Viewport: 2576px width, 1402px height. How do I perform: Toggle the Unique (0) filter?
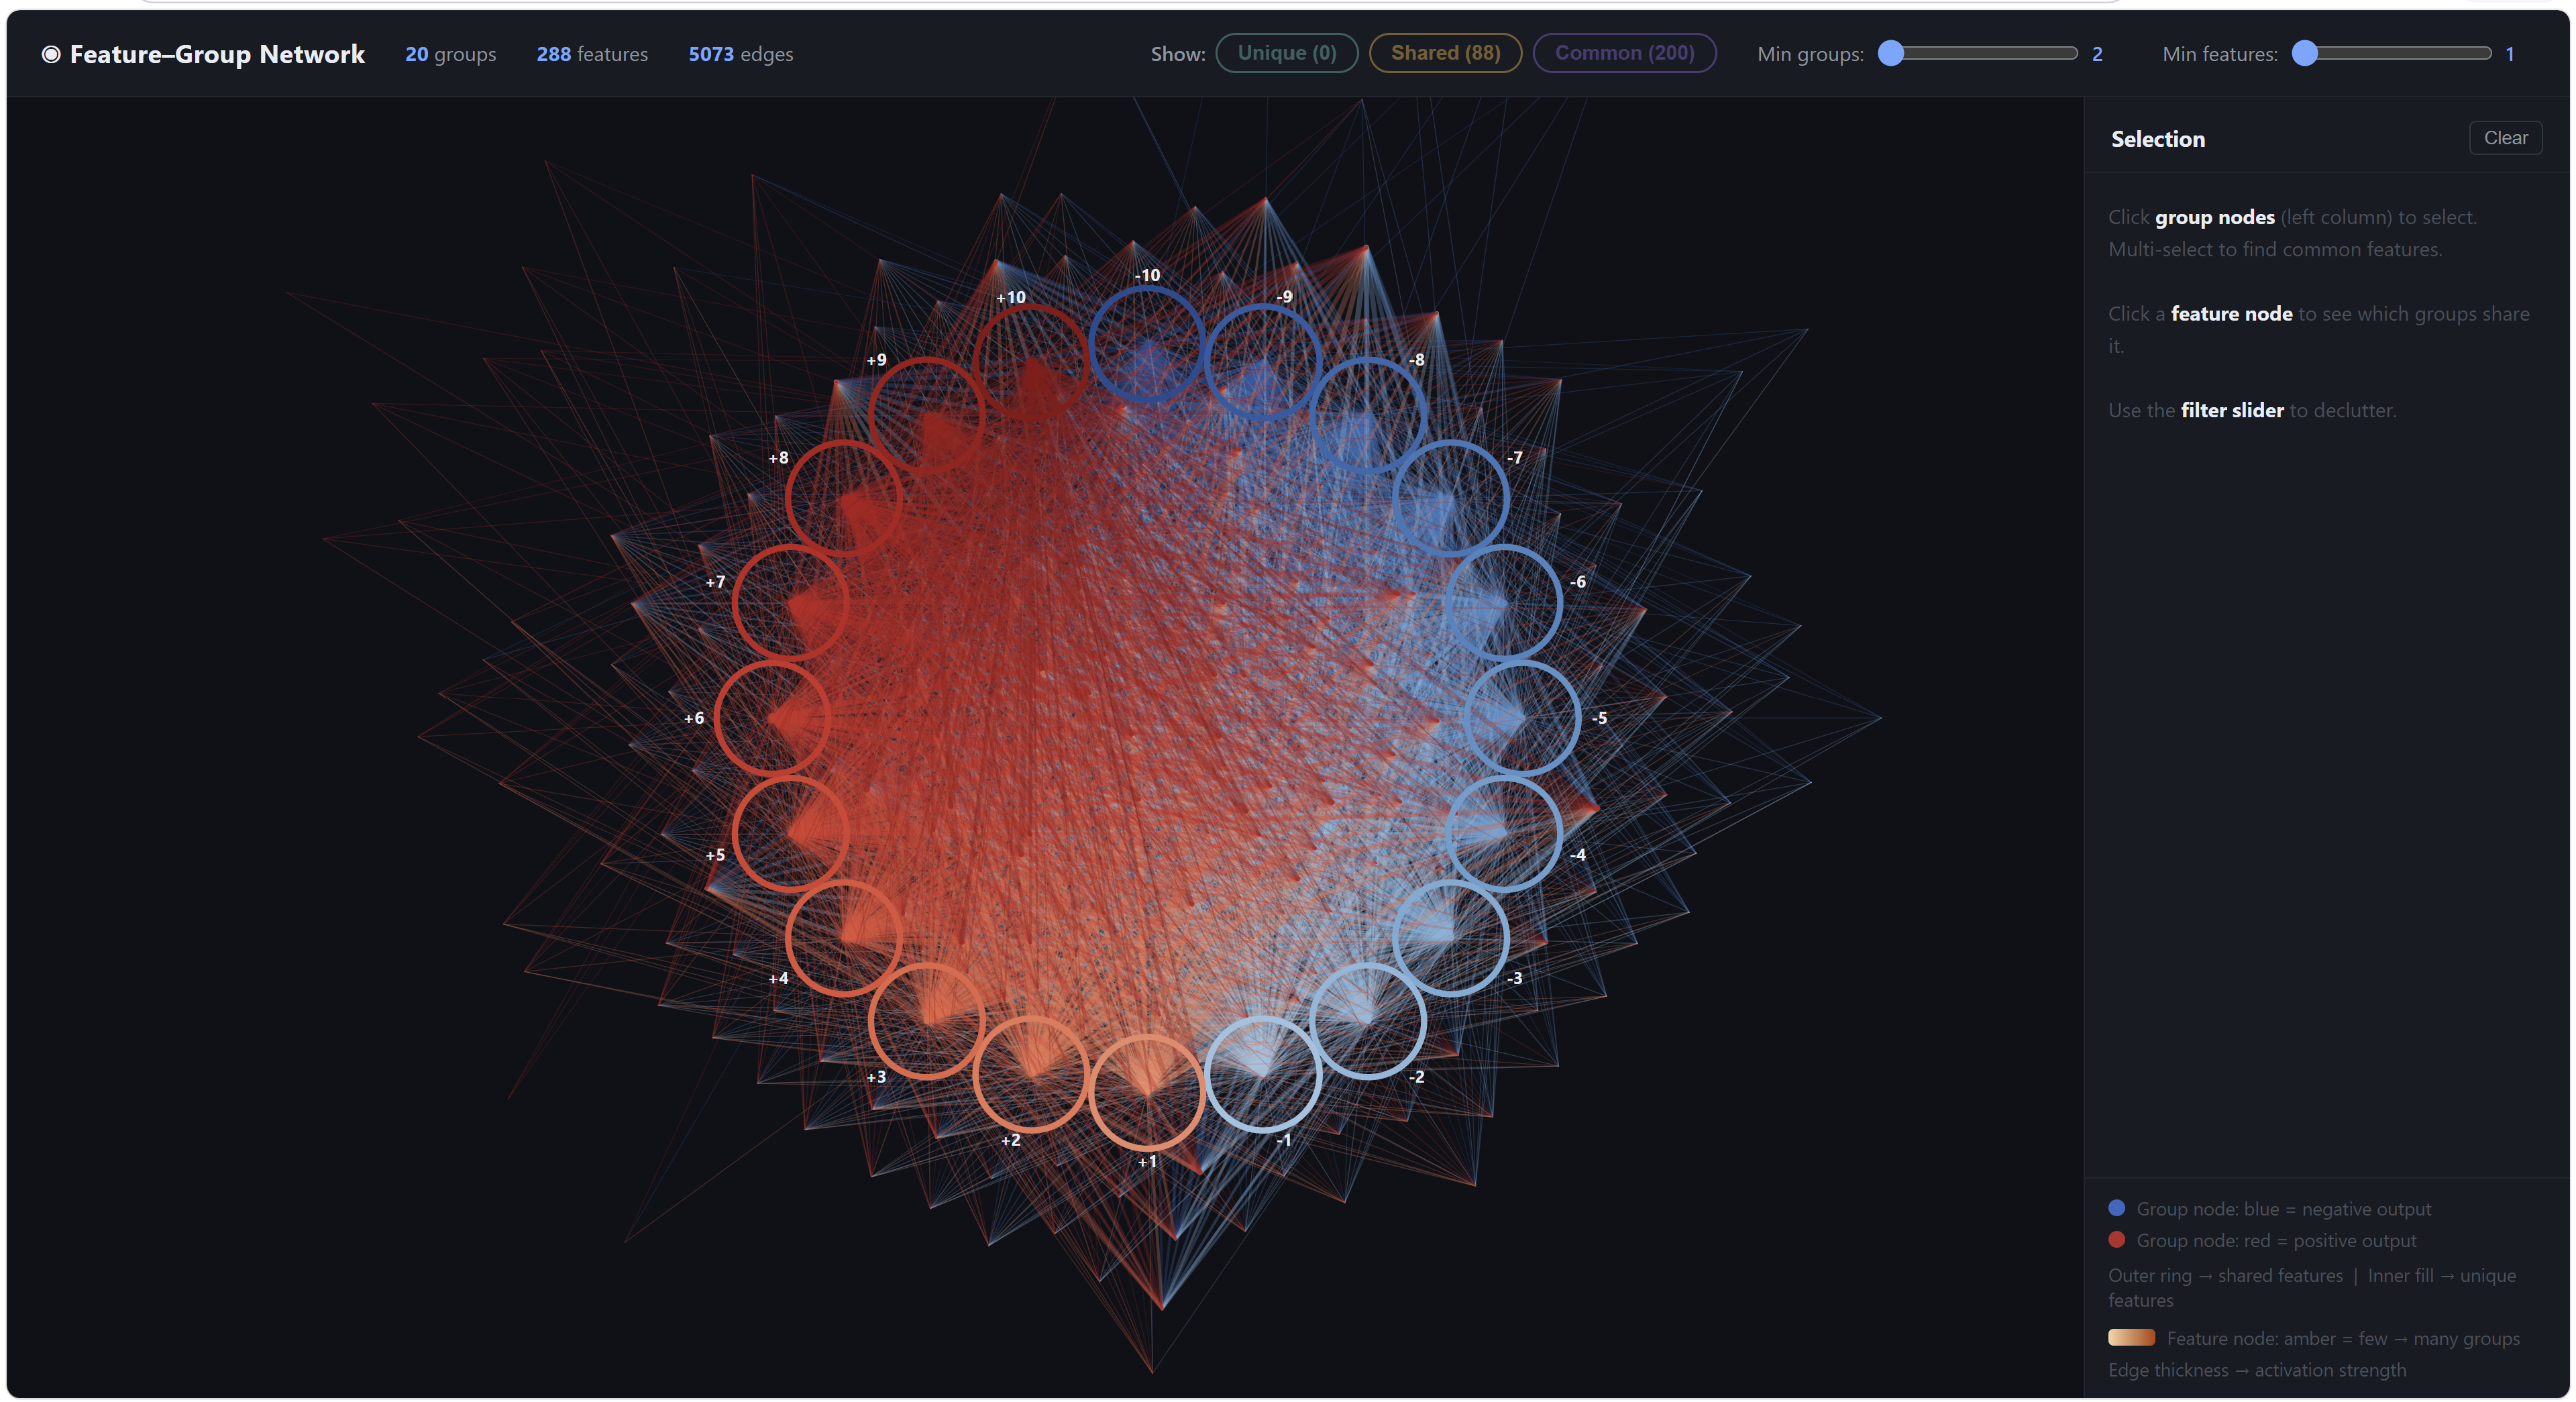[1286, 53]
